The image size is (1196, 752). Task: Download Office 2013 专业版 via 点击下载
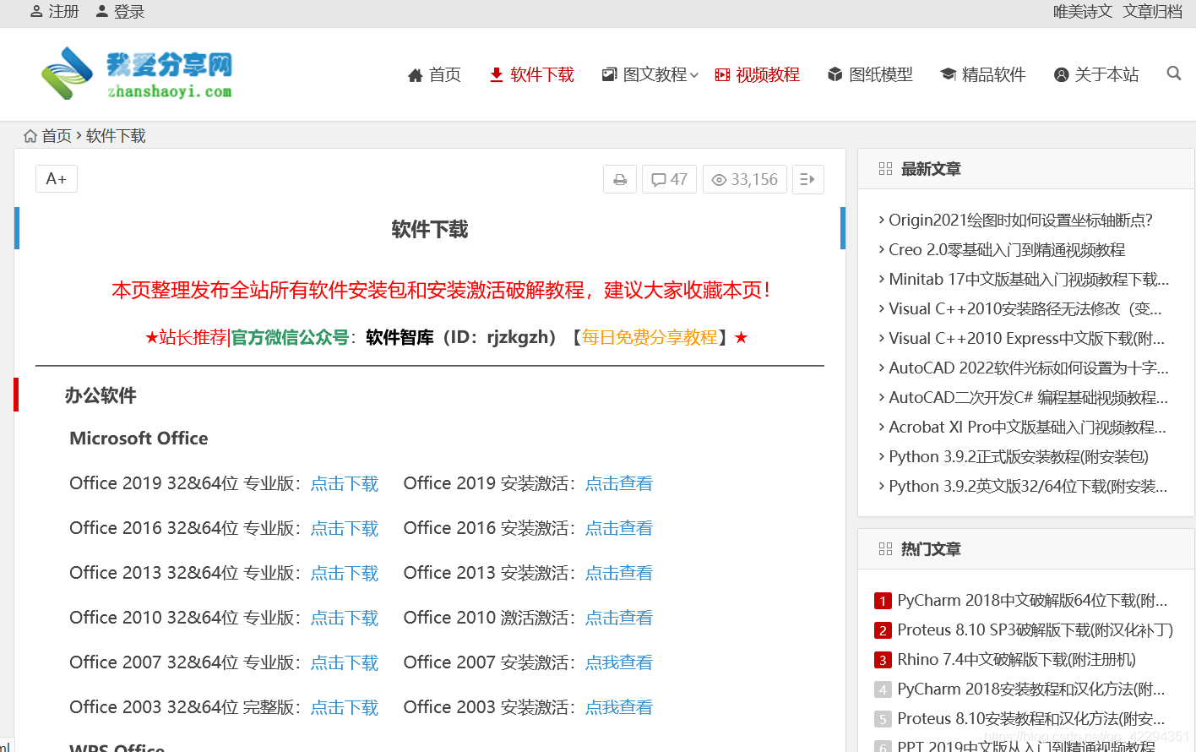click(x=345, y=573)
